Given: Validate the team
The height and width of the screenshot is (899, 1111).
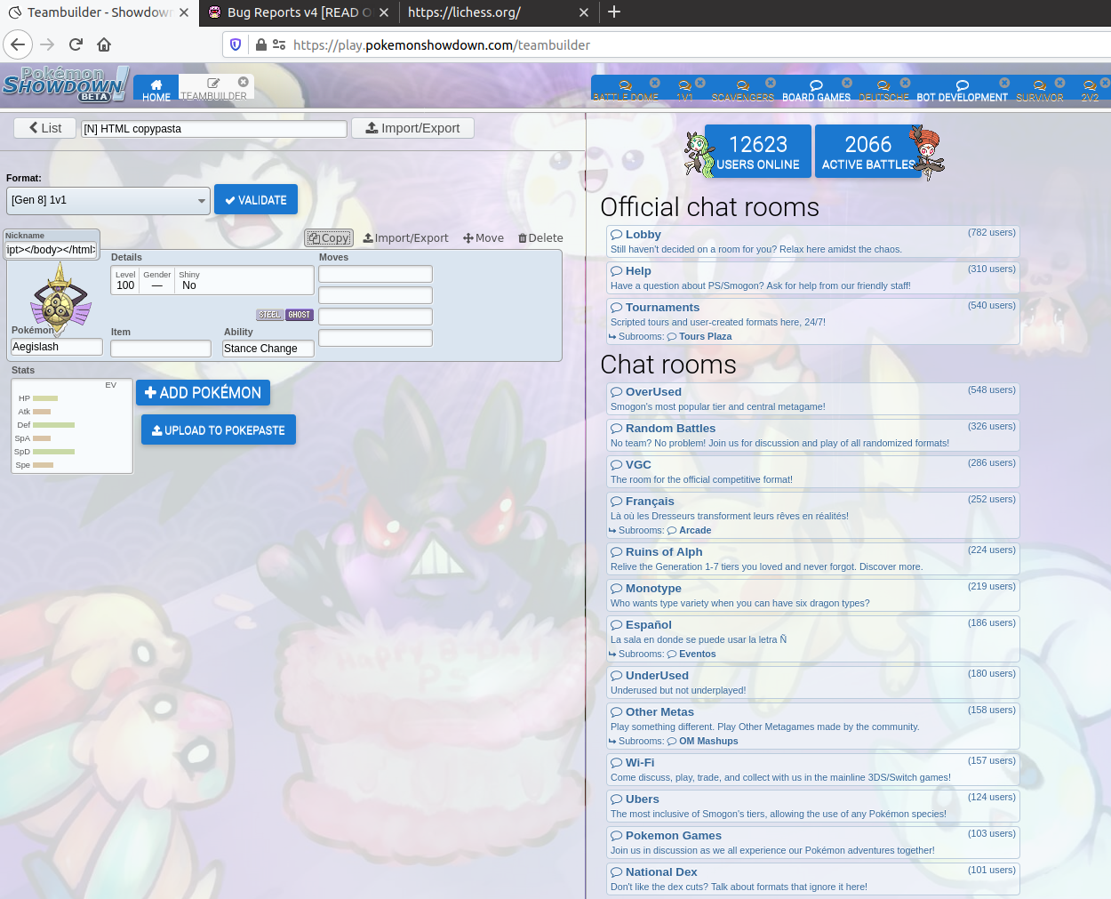Looking at the screenshot, I should [x=256, y=200].
